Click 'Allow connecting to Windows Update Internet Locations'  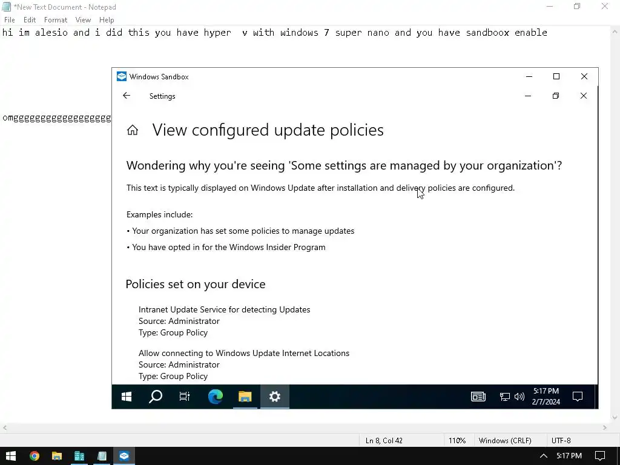tap(244, 353)
